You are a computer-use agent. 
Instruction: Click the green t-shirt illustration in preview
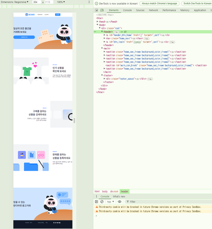pyautogui.click(x=27, y=71)
